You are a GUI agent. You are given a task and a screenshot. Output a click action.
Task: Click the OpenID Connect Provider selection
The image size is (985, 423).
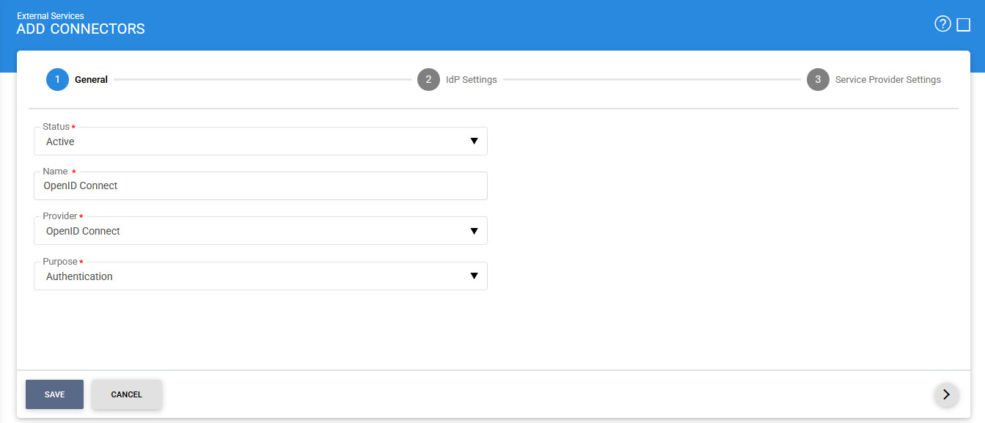83,231
